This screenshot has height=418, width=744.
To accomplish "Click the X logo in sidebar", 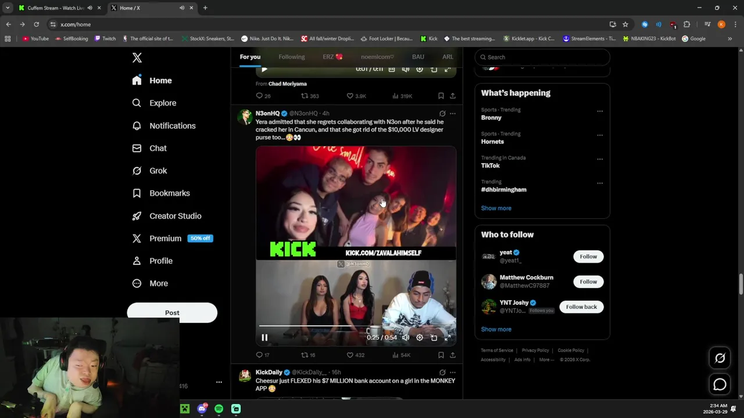I will point(137,57).
